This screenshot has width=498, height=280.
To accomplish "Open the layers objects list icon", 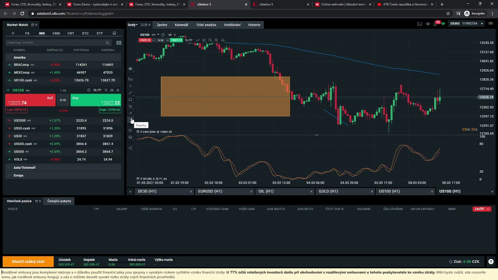I will pyautogui.click(x=130, y=137).
